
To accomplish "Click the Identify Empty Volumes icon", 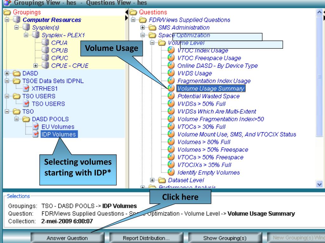I will [x=171, y=172].
